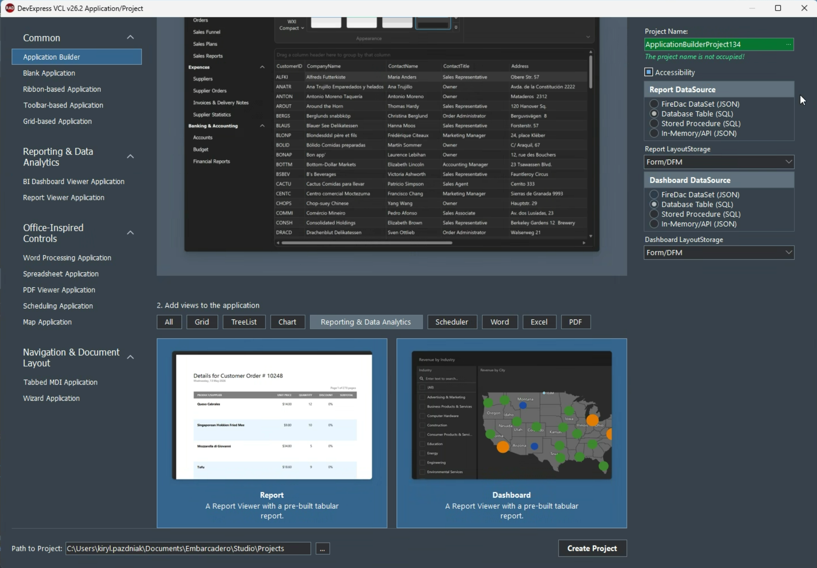817x568 pixels.
Task: Select Stored Procedure (SQL) under Dashboard DataSource
Action: [x=654, y=214]
